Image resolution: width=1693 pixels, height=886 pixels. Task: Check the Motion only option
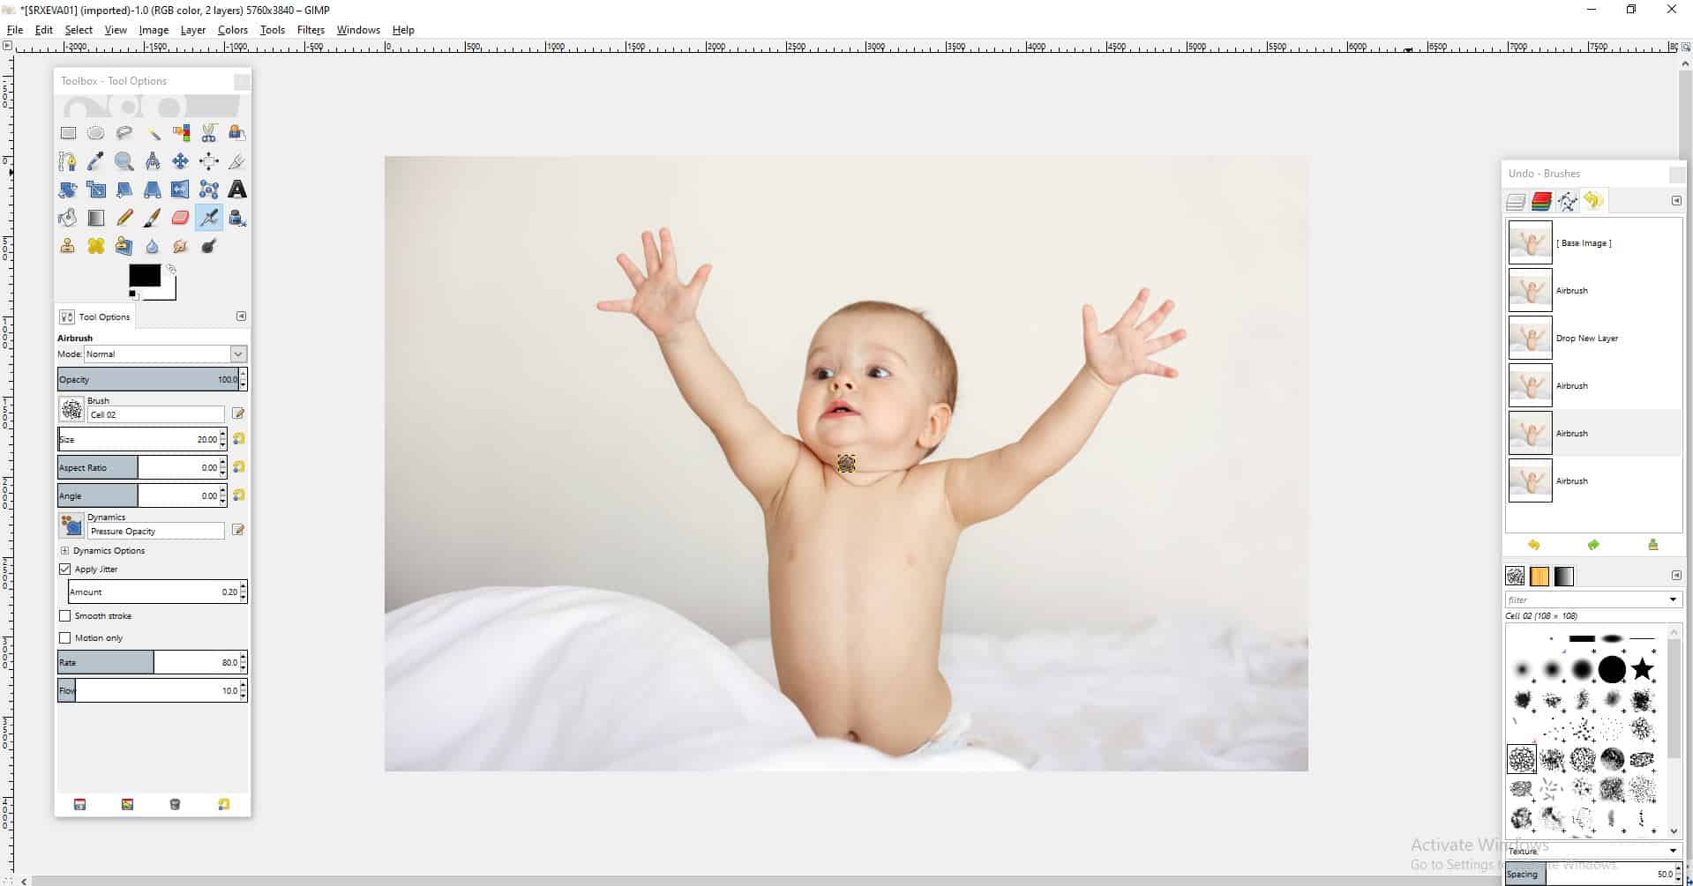pos(65,638)
